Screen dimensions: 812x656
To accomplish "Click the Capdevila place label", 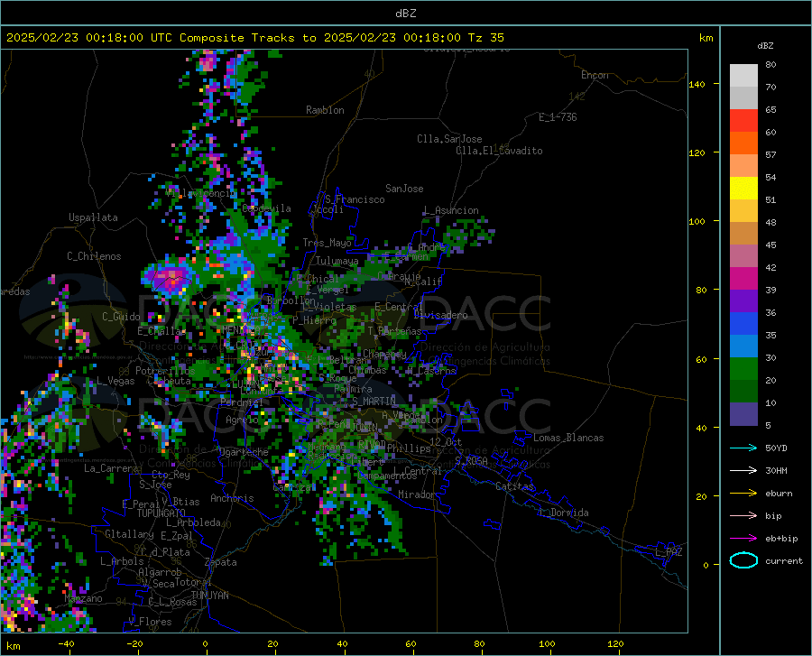I will coord(267,208).
